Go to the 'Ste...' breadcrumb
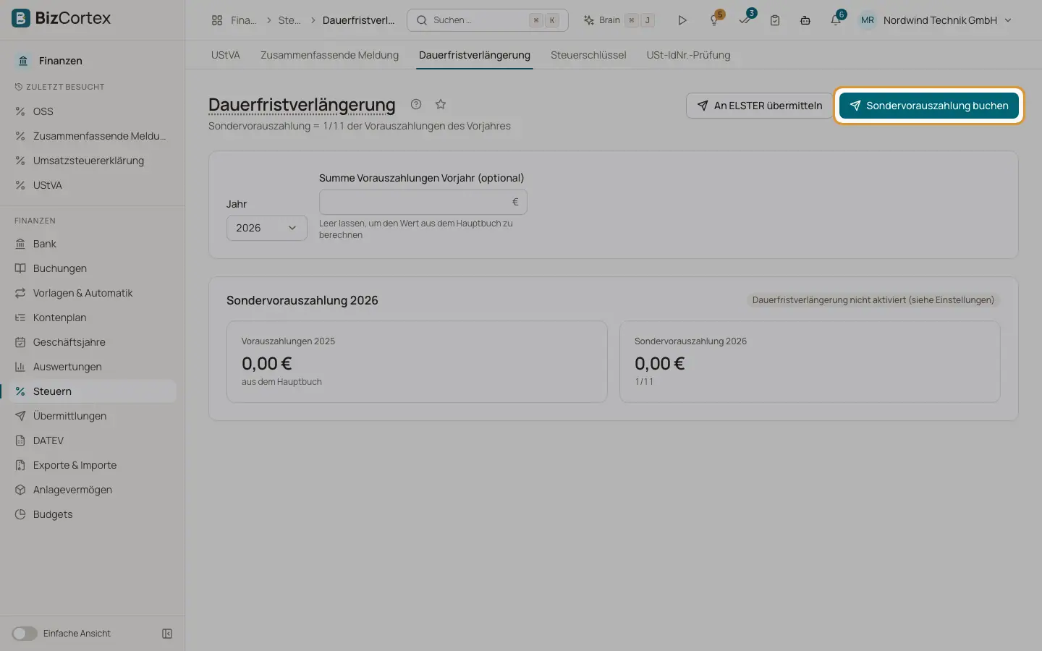This screenshot has height=651, width=1042. [289, 20]
